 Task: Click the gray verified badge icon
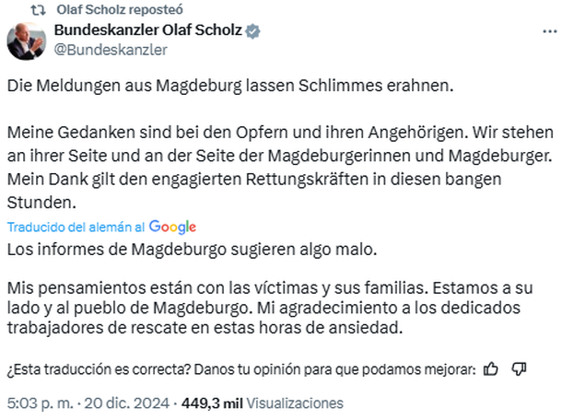click(x=252, y=31)
